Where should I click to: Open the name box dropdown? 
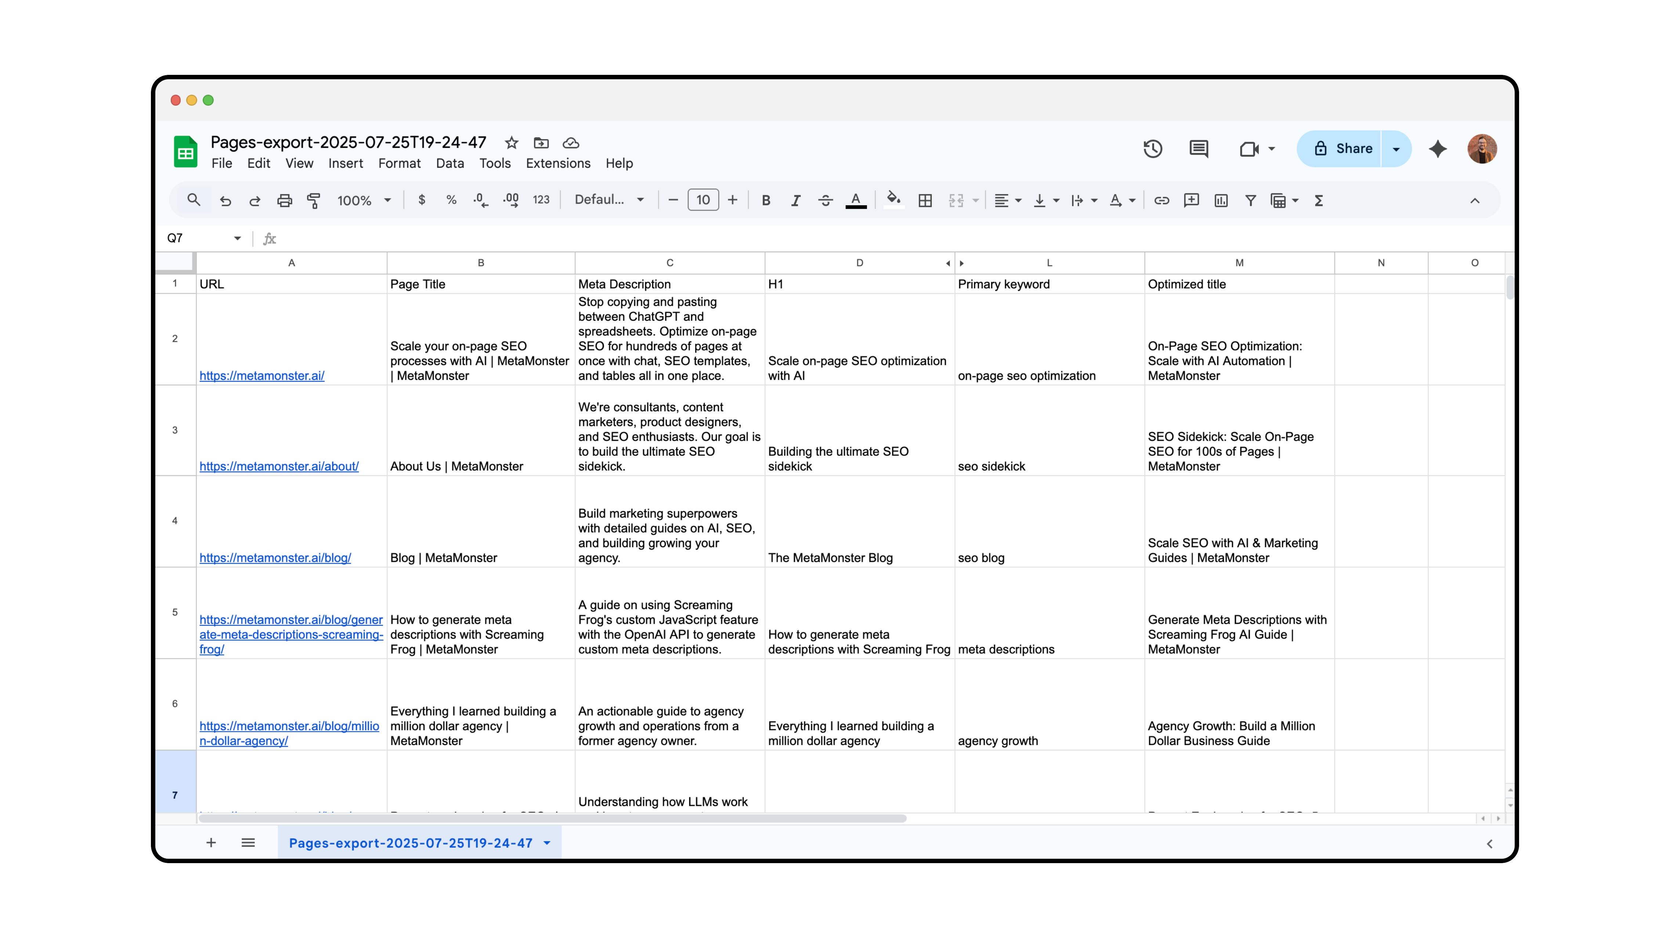click(x=237, y=239)
